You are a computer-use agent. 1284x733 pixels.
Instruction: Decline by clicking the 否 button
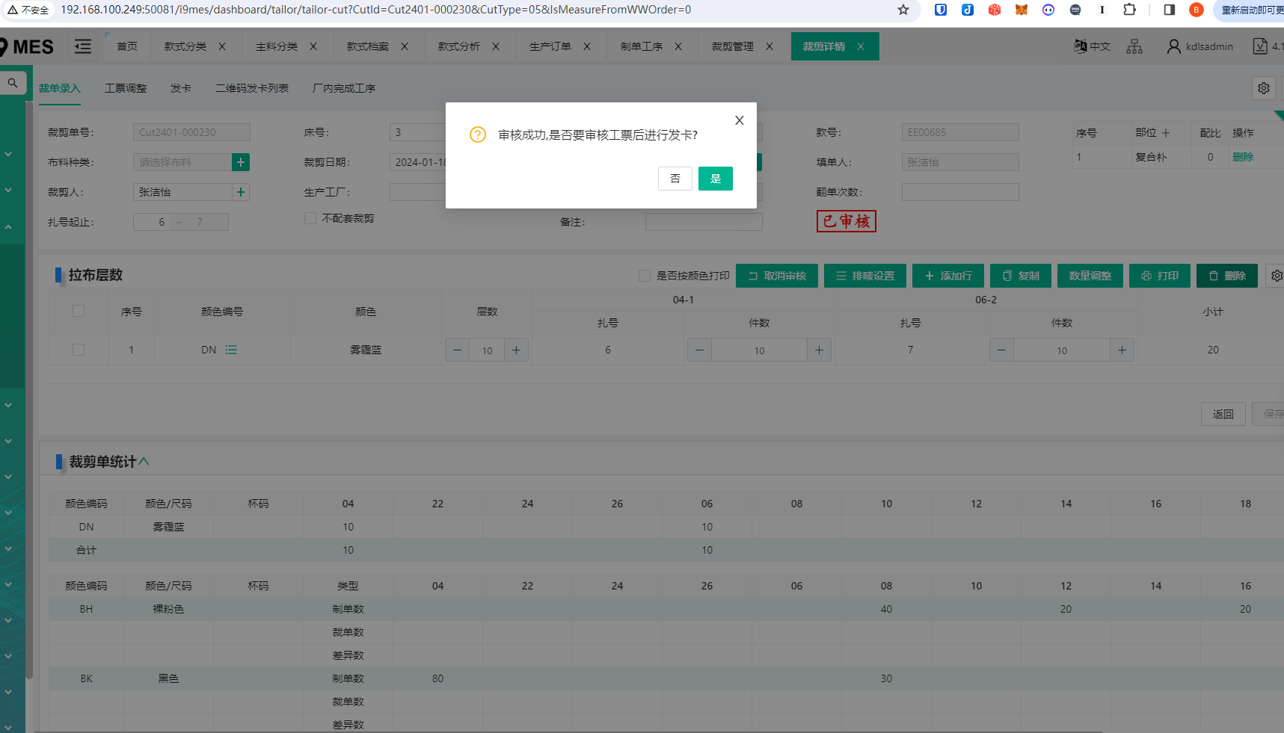[675, 179]
